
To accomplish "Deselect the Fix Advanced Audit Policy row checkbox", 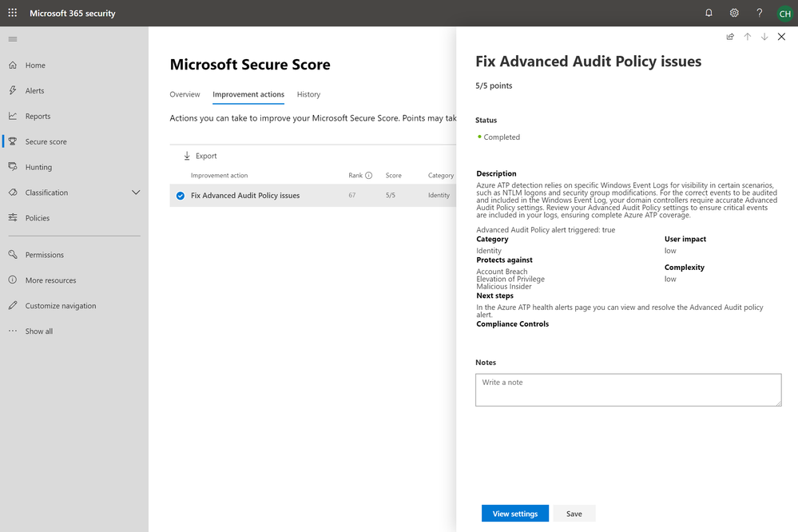I will (181, 196).
